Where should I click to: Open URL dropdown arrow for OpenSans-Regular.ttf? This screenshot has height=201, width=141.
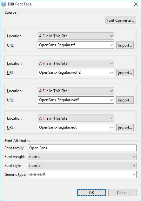(111, 45)
